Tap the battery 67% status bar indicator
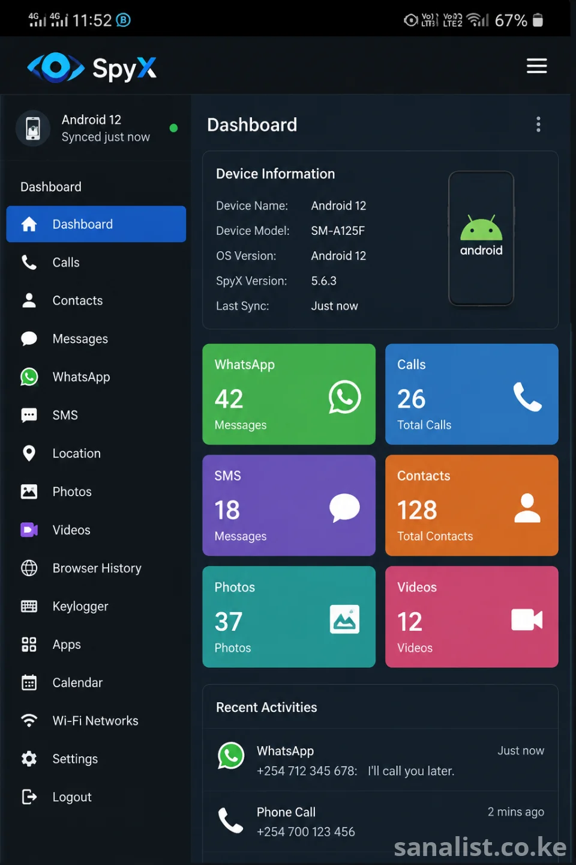 [x=519, y=20]
